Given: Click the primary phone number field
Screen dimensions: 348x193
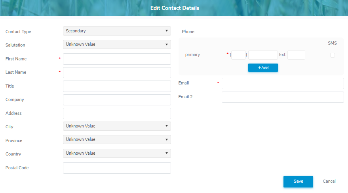Looking at the screenshot, I should pos(263,55).
